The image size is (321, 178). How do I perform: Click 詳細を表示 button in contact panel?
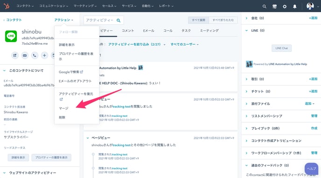(x=18, y=157)
